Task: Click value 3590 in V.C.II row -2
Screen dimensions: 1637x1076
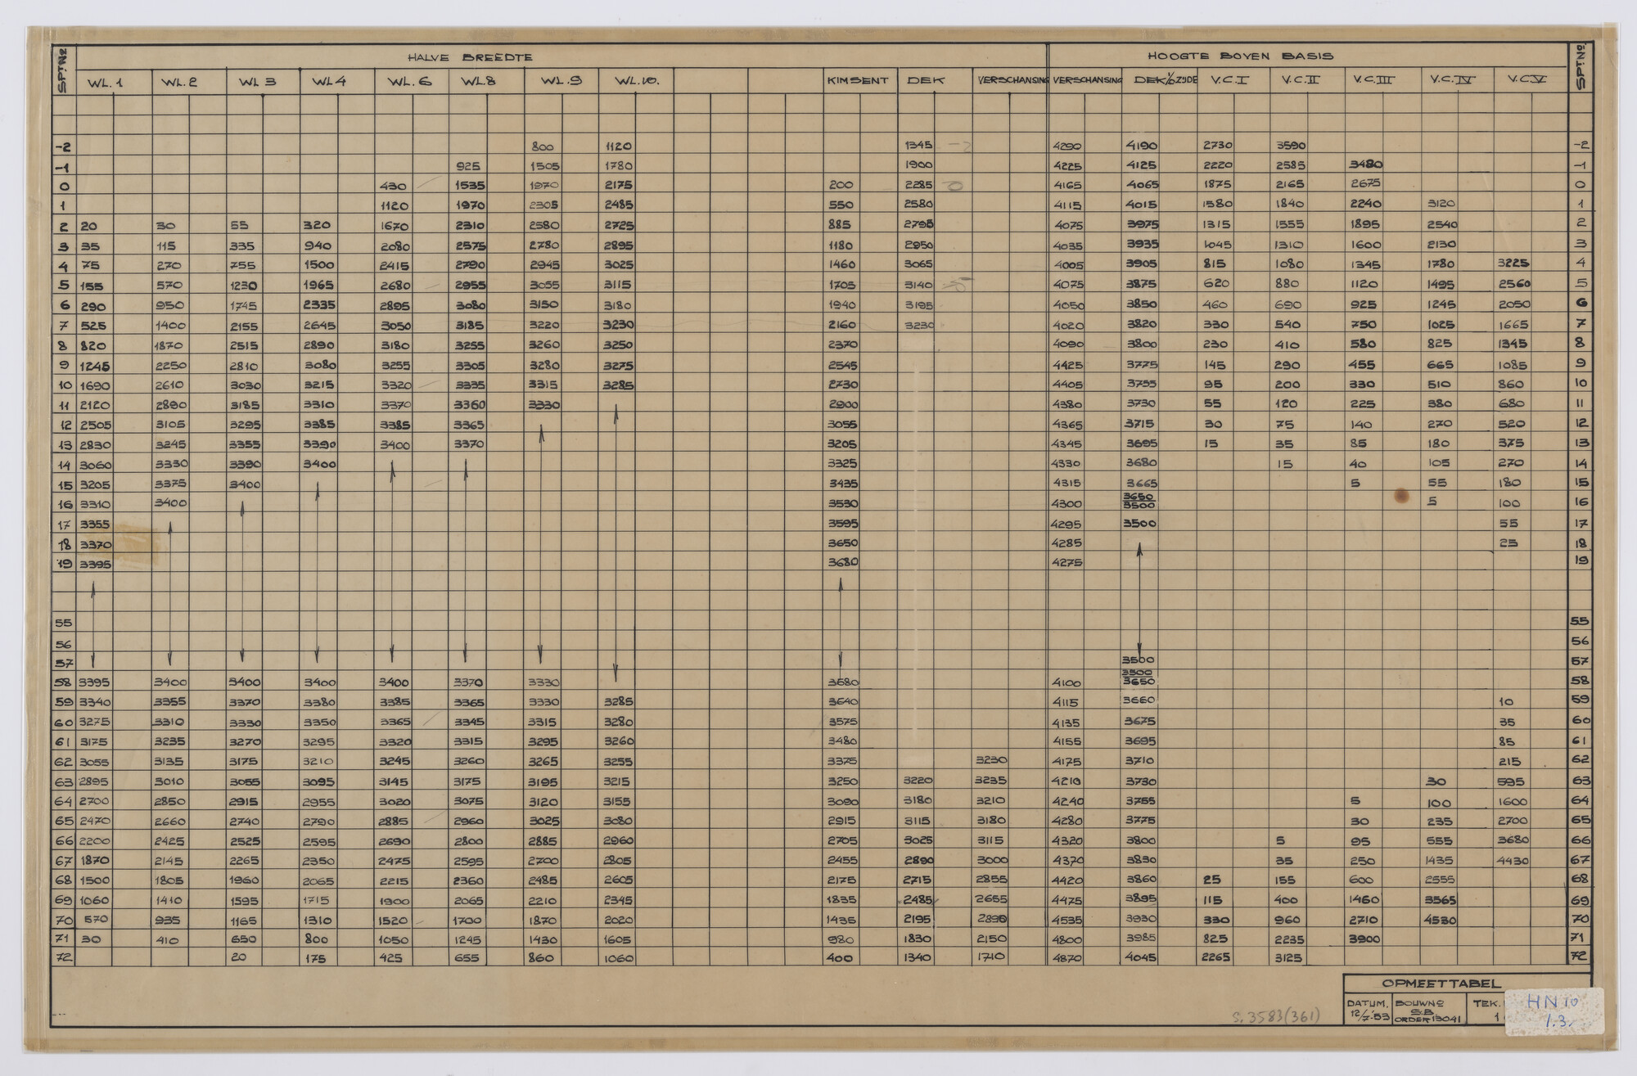Action: (1290, 146)
